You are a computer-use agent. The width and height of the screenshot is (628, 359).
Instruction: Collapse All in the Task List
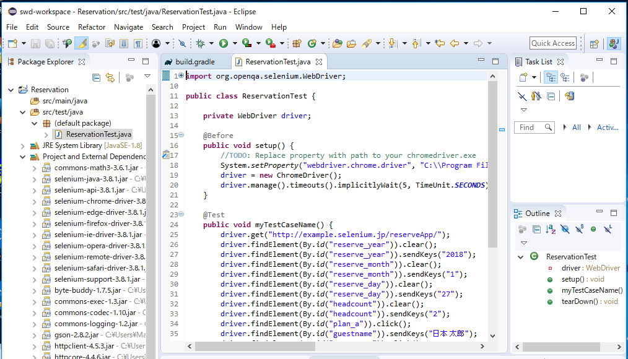(551, 96)
